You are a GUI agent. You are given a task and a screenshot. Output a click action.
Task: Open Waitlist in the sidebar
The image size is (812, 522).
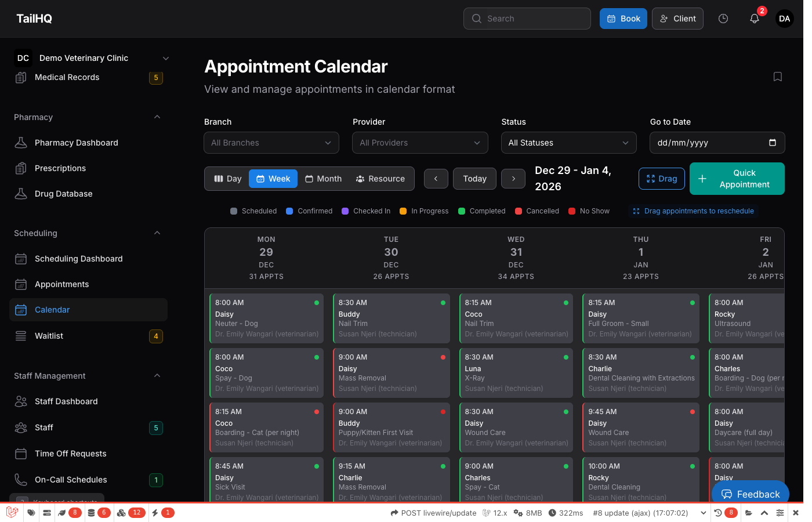point(49,336)
